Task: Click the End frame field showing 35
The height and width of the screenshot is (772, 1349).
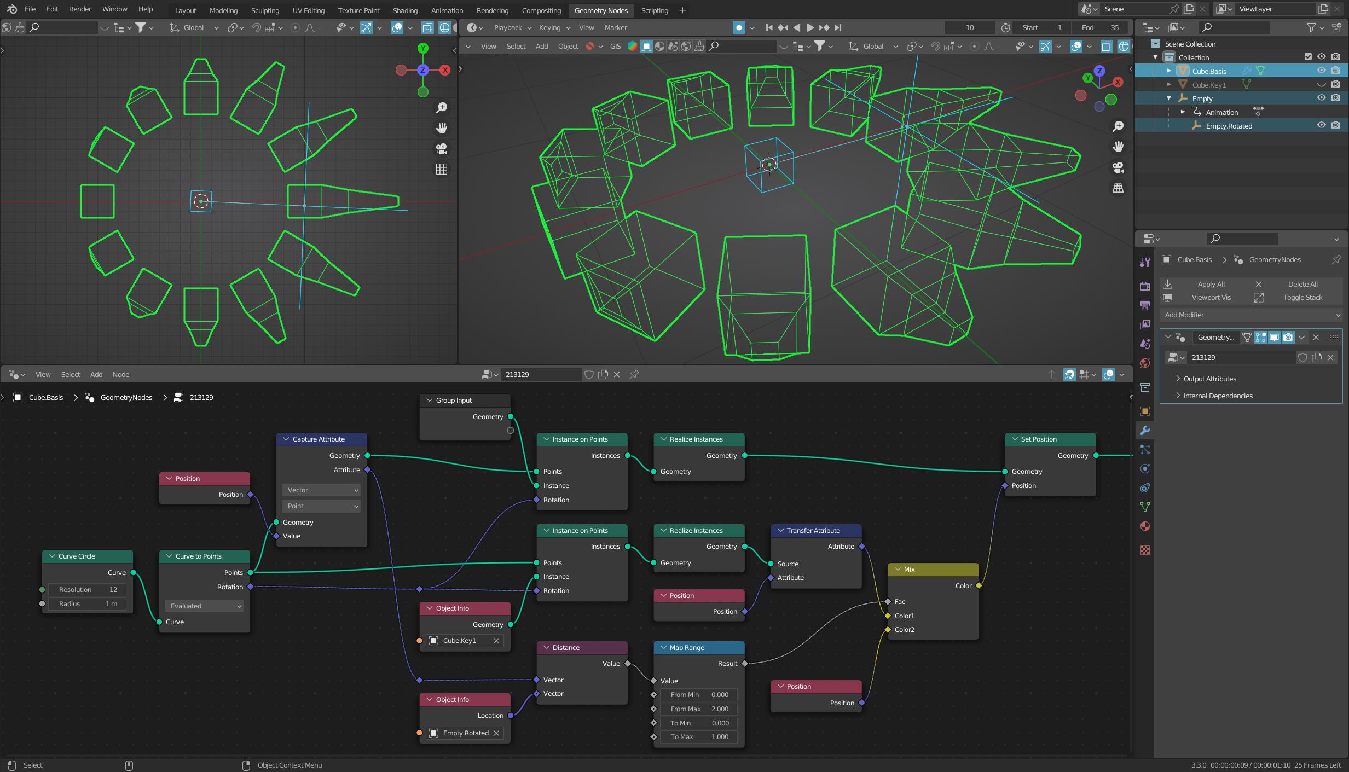Action: tap(1101, 27)
